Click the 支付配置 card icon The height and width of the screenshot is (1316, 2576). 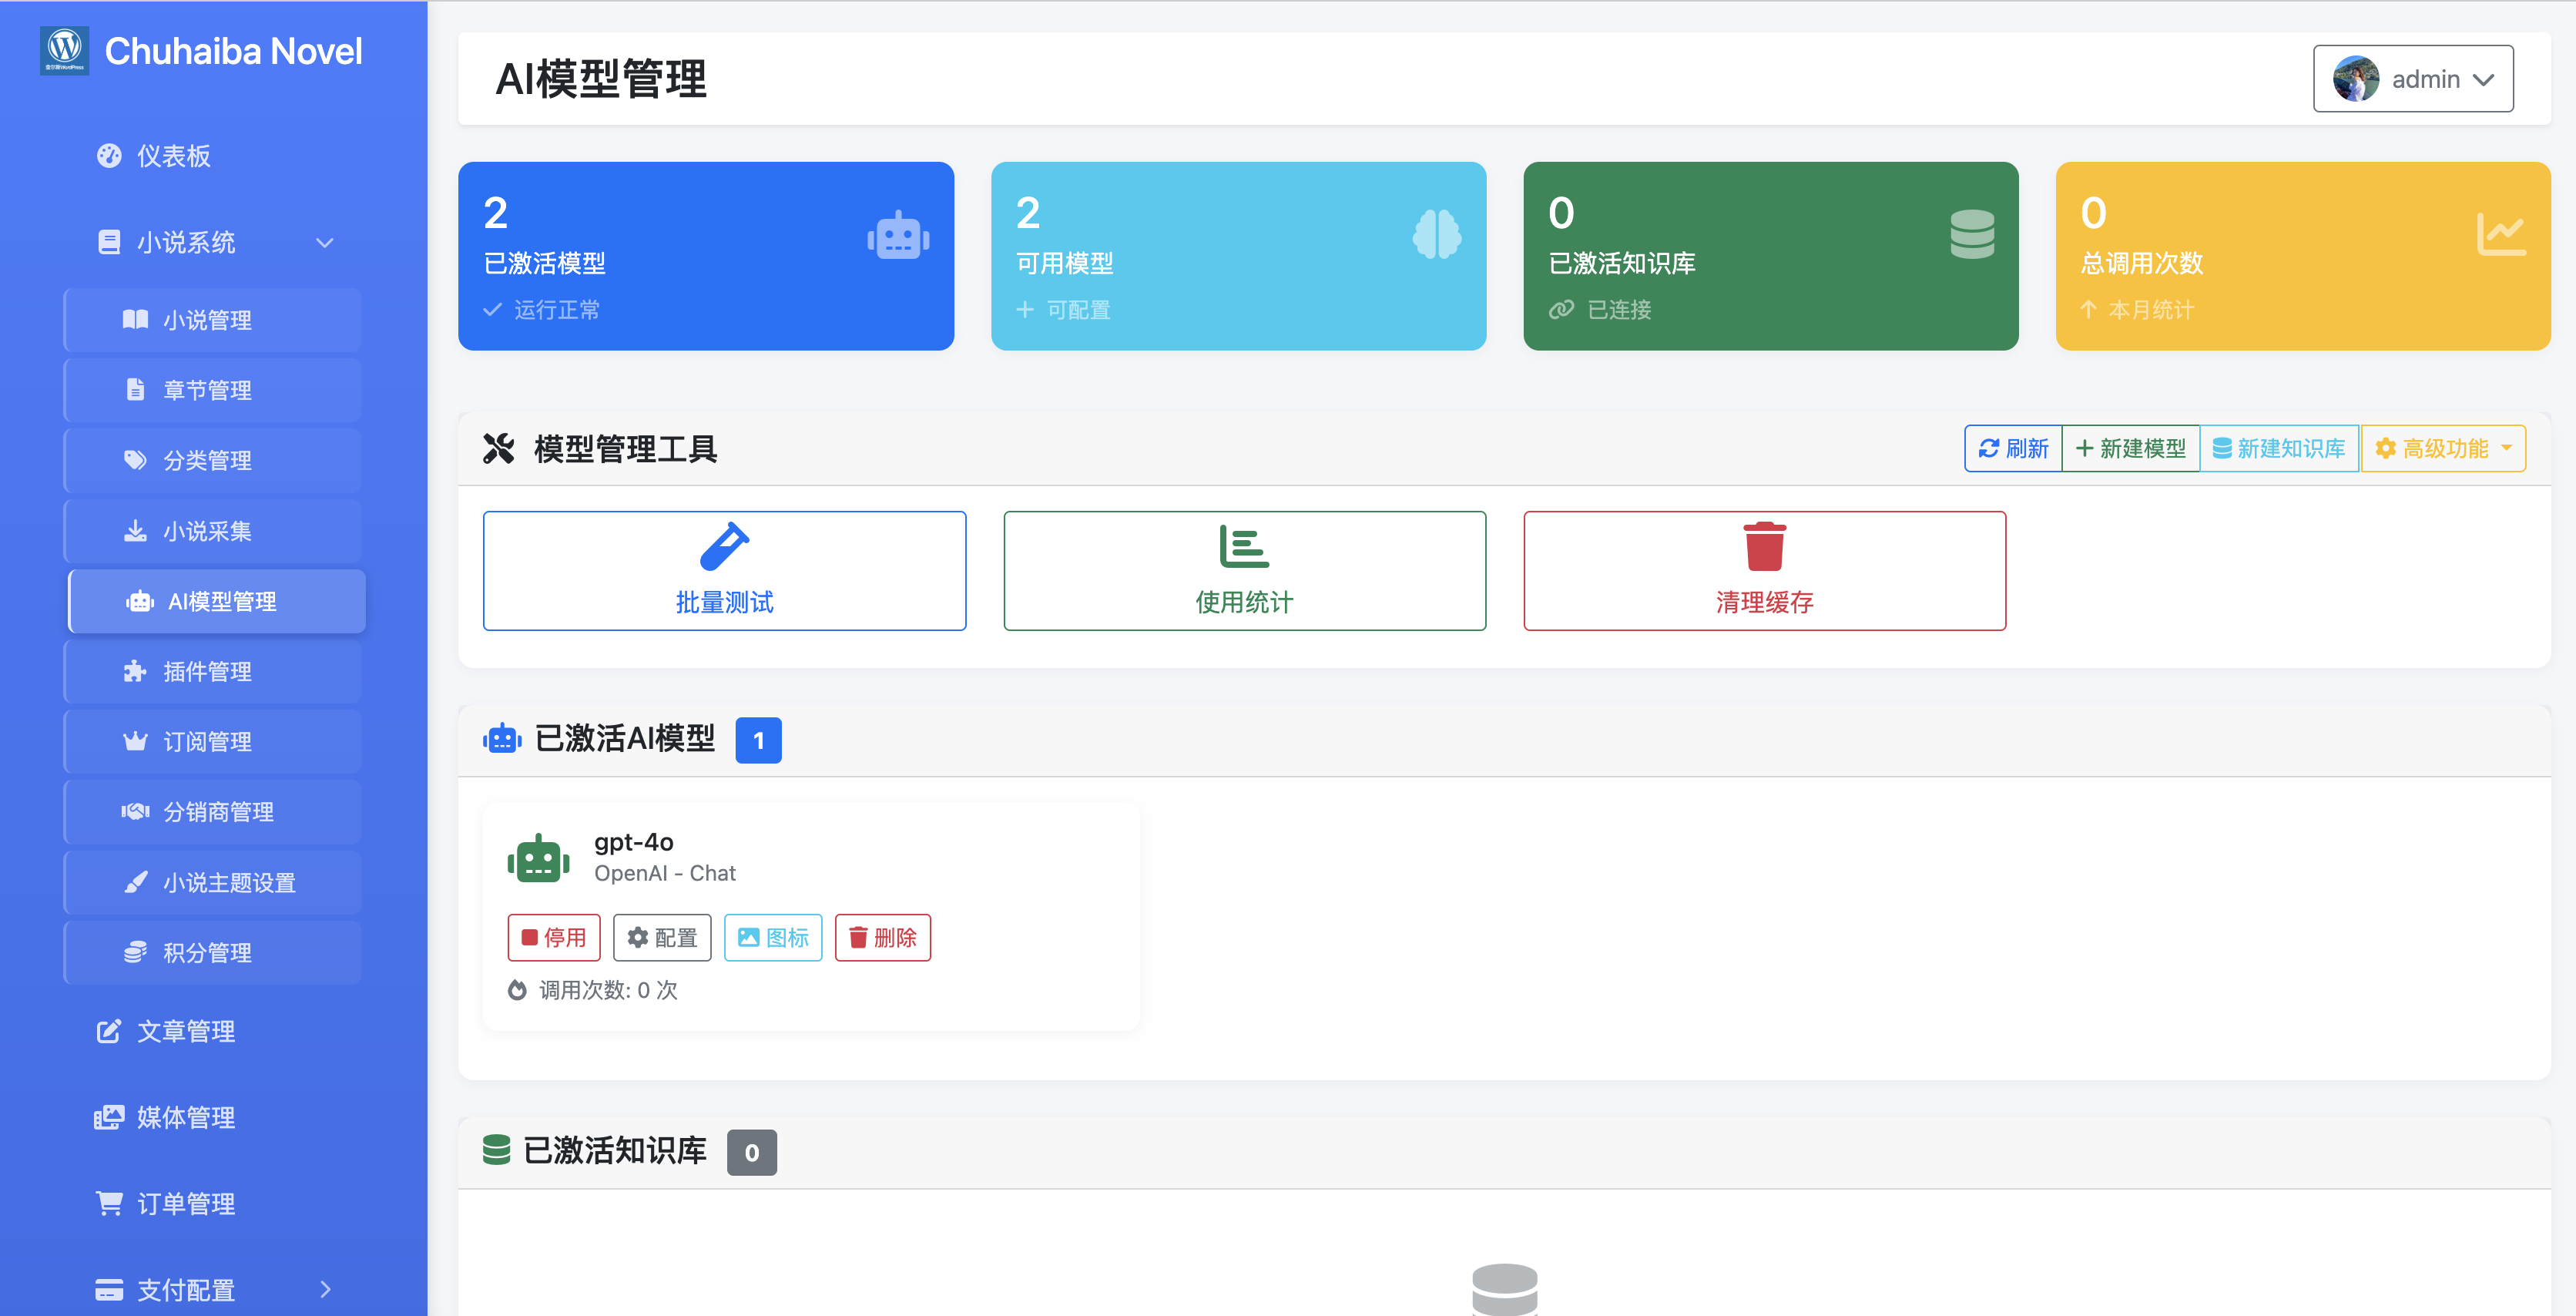coord(109,1290)
